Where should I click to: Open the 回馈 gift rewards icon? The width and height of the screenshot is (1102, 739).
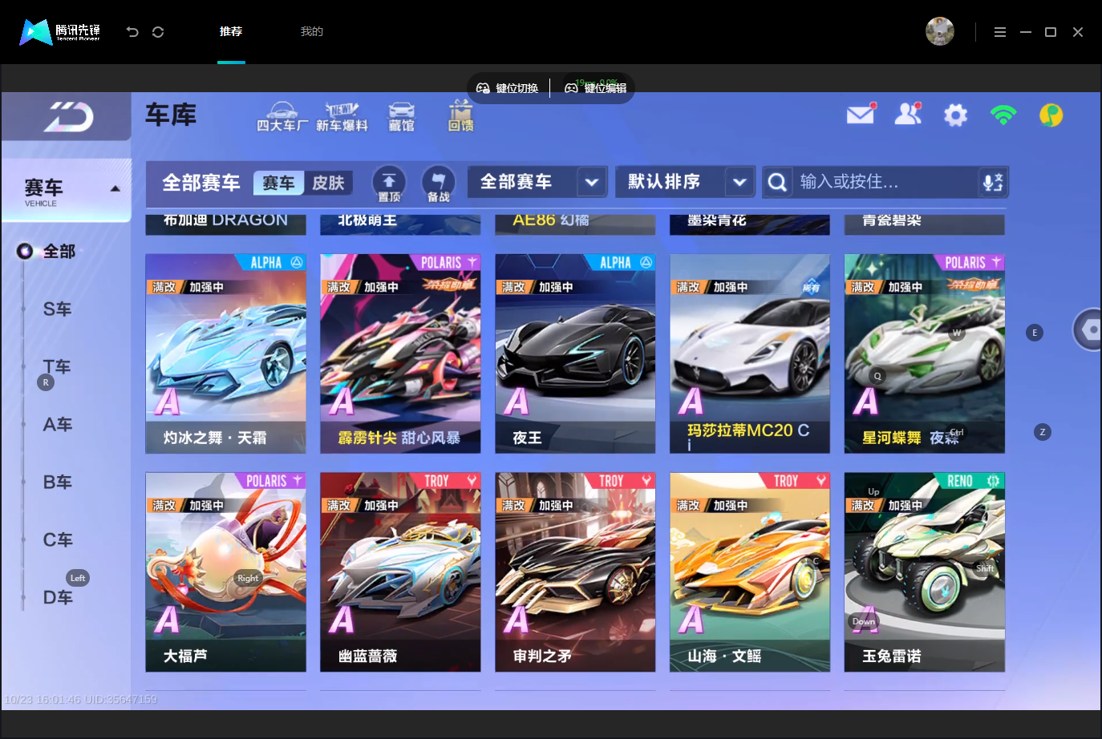(460, 116)
